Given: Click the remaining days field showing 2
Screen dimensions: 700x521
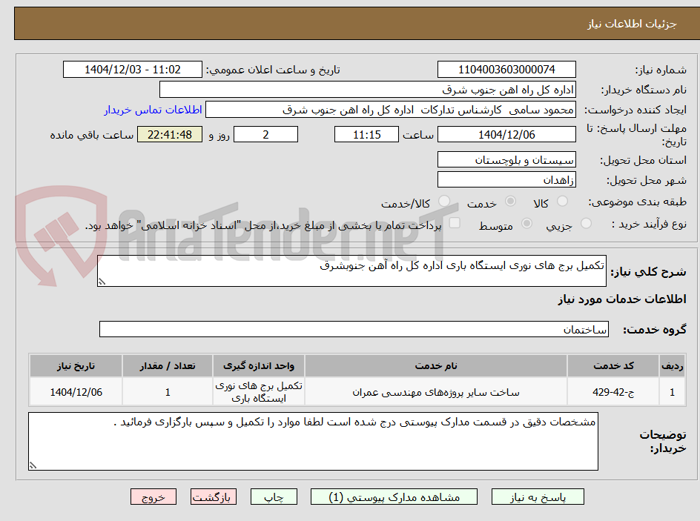Looking at the screenshot, I should click(265, 134).
